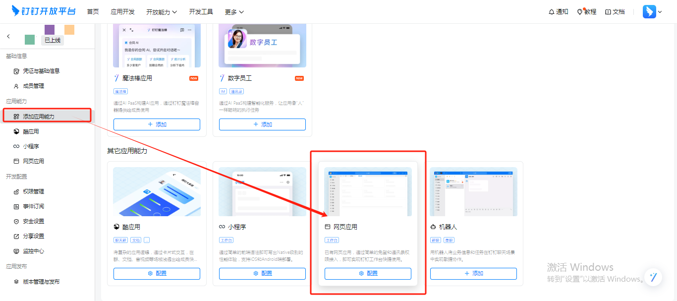Click 配置 on the 酷应用 card
Screen dimensions: 677x301
point(157,273)
